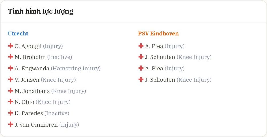Click the red cross beside M. Jonathans
This screenshot has width=267, height=137.
coord(11,91)
